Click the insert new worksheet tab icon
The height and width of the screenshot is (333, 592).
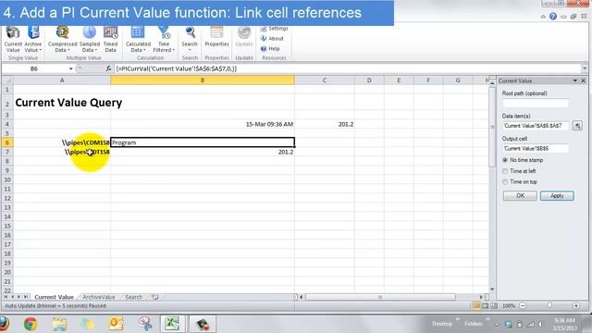pos(155,297)
